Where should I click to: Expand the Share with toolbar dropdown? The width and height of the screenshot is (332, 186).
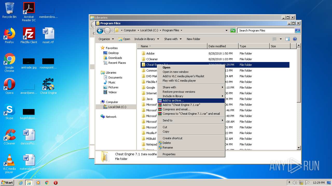[173, 39]
